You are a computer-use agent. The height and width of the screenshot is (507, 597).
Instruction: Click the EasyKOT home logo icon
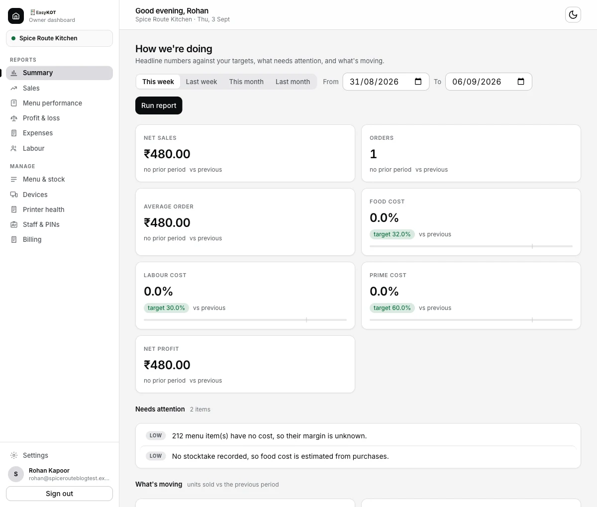[16, 16]
